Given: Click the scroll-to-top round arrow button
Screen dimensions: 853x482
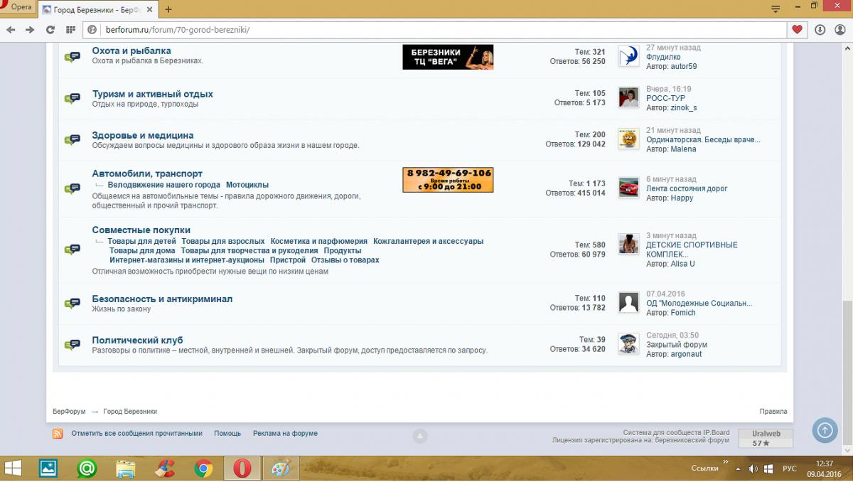Looking at the screenshot, I should coord(824,430).
